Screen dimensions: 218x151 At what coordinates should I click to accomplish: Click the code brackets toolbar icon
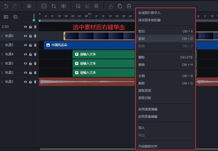44,6
